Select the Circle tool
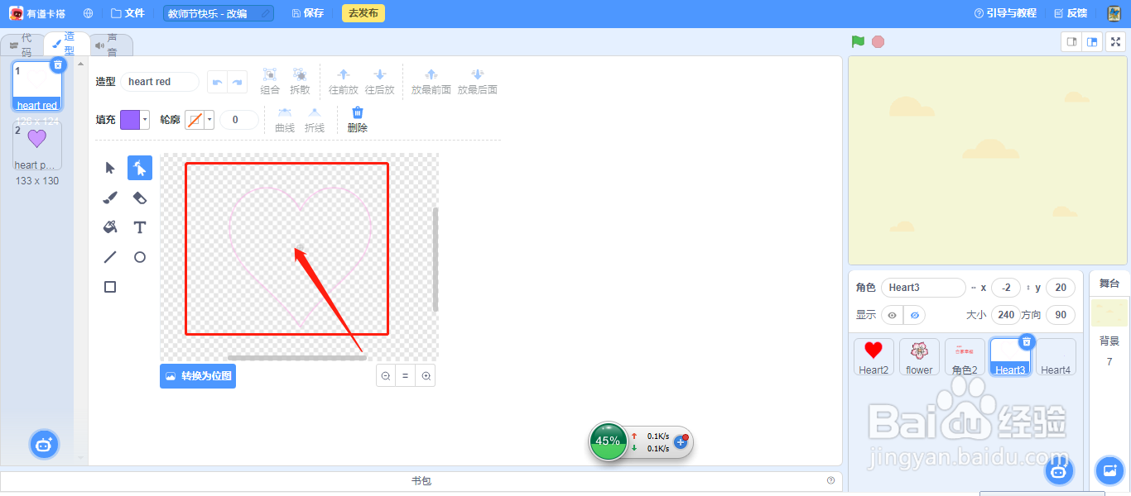This screenshot has width=1131, height=496. (139, 257)
